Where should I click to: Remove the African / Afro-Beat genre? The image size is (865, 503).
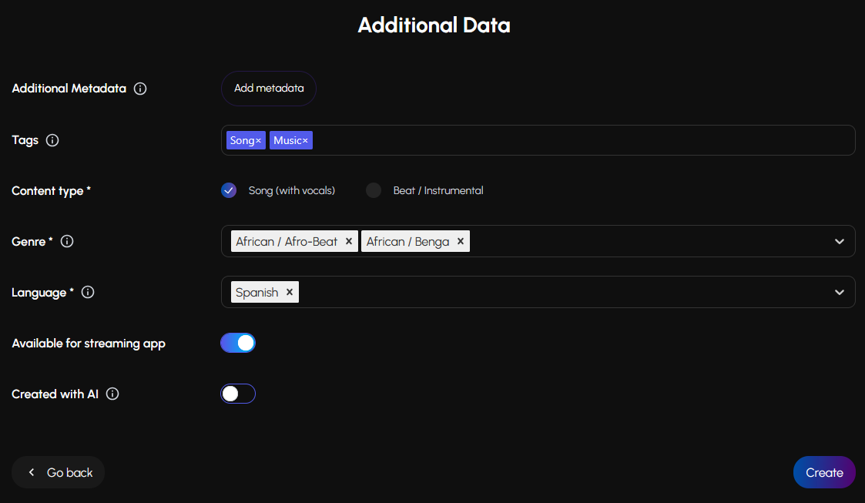click(349, 241)
